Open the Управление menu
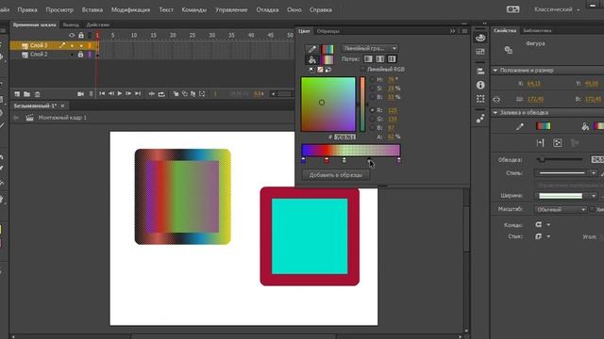 (231, 10)
